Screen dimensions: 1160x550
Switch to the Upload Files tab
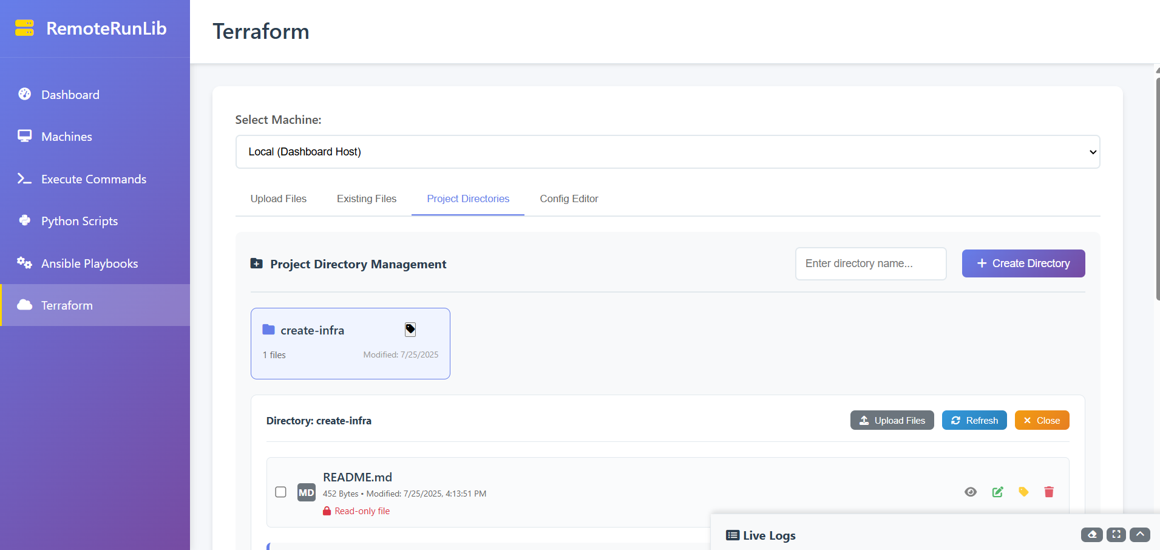click(x=279, y=199)
